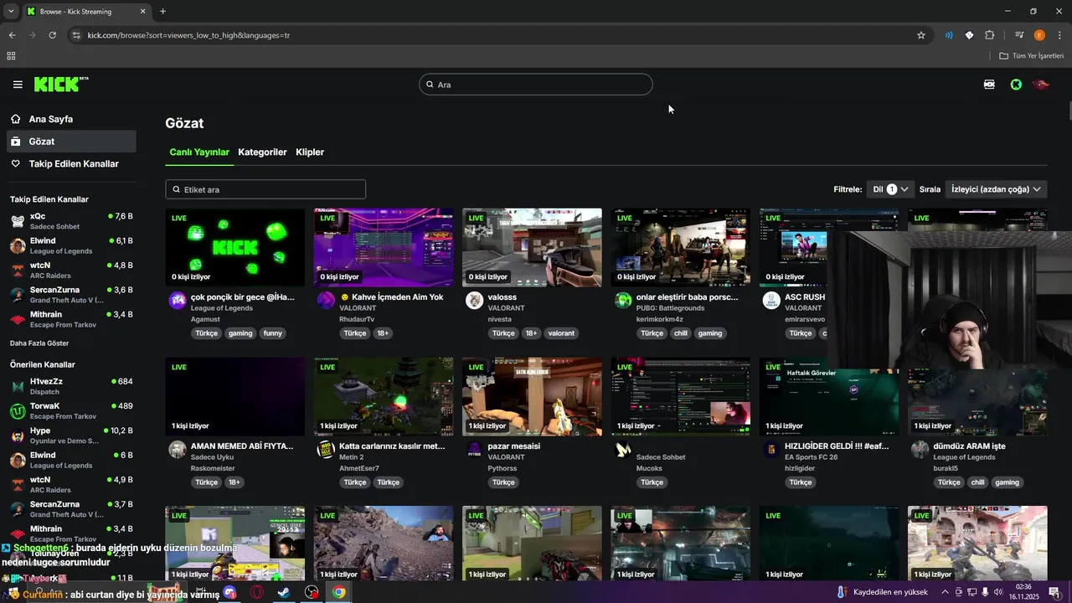Open Mithrain in followed channels list
The image size is (1072, 603).
pos(71,320)
